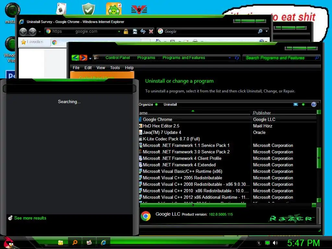Click Internet Explorer back button
The width and height of the screenshot is (332, 249).
(x=23, y=31)
